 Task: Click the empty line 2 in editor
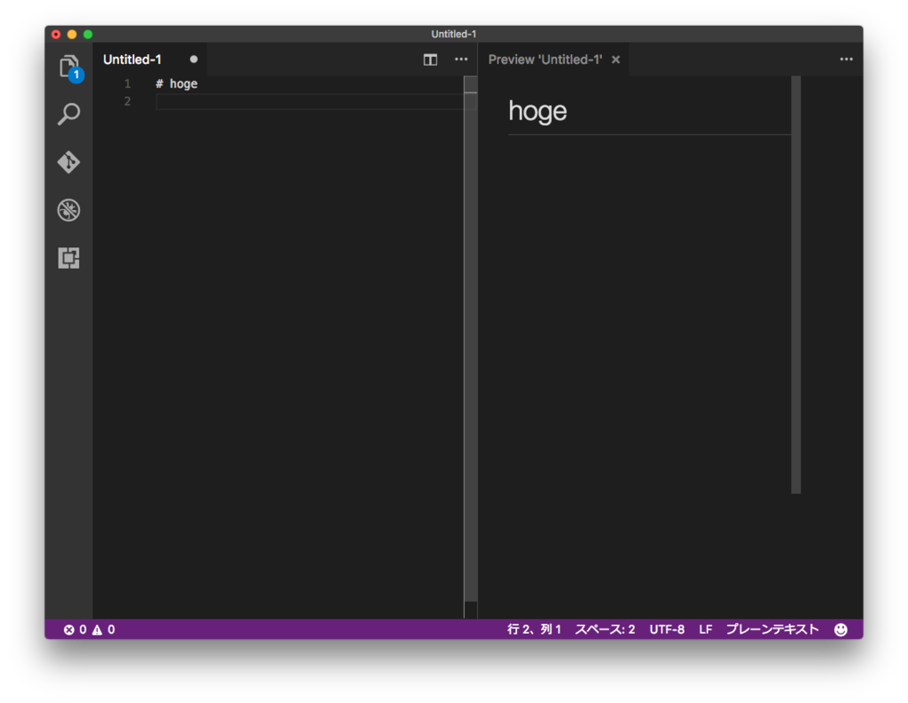309,102
